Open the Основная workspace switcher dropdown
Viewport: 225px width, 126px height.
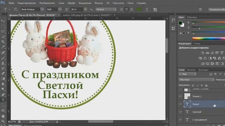tap(217, 9)
